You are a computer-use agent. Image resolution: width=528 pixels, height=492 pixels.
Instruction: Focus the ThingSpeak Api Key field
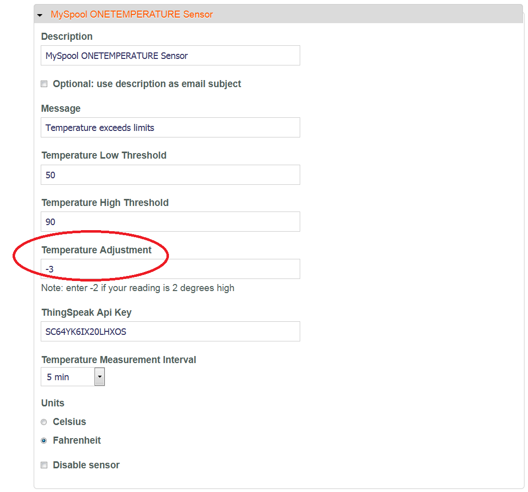[x=170, y=331]
